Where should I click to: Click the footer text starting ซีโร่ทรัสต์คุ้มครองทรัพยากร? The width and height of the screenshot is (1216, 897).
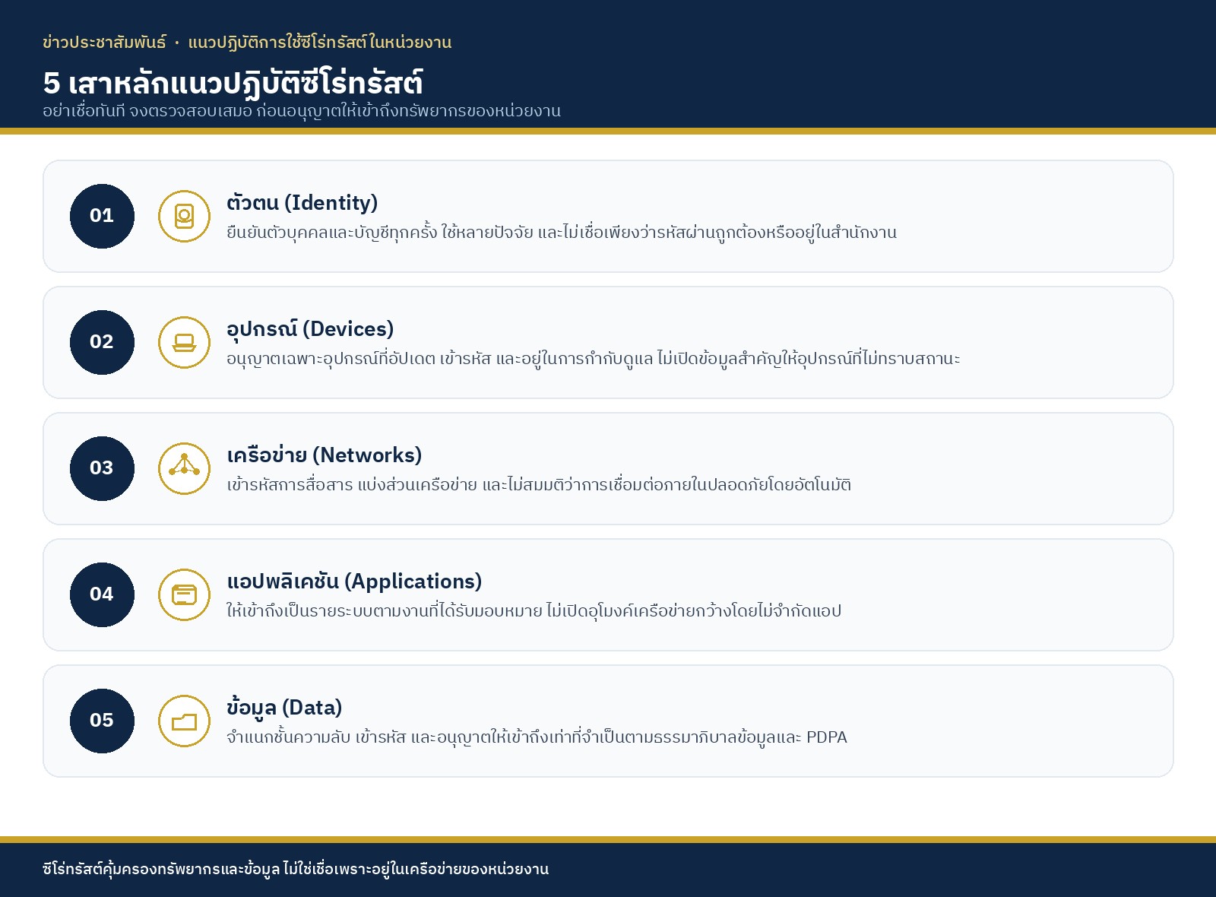point(296,869)
